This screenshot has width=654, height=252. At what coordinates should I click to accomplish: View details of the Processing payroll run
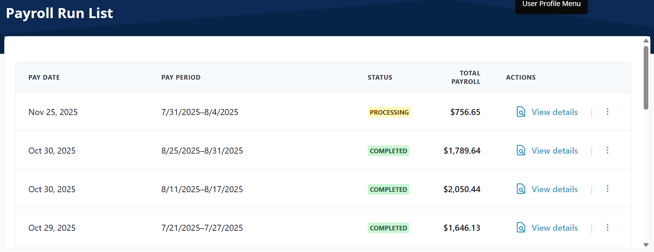(554, 112)
